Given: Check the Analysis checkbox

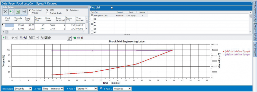Looking at the screenshot, I should 30,13.
